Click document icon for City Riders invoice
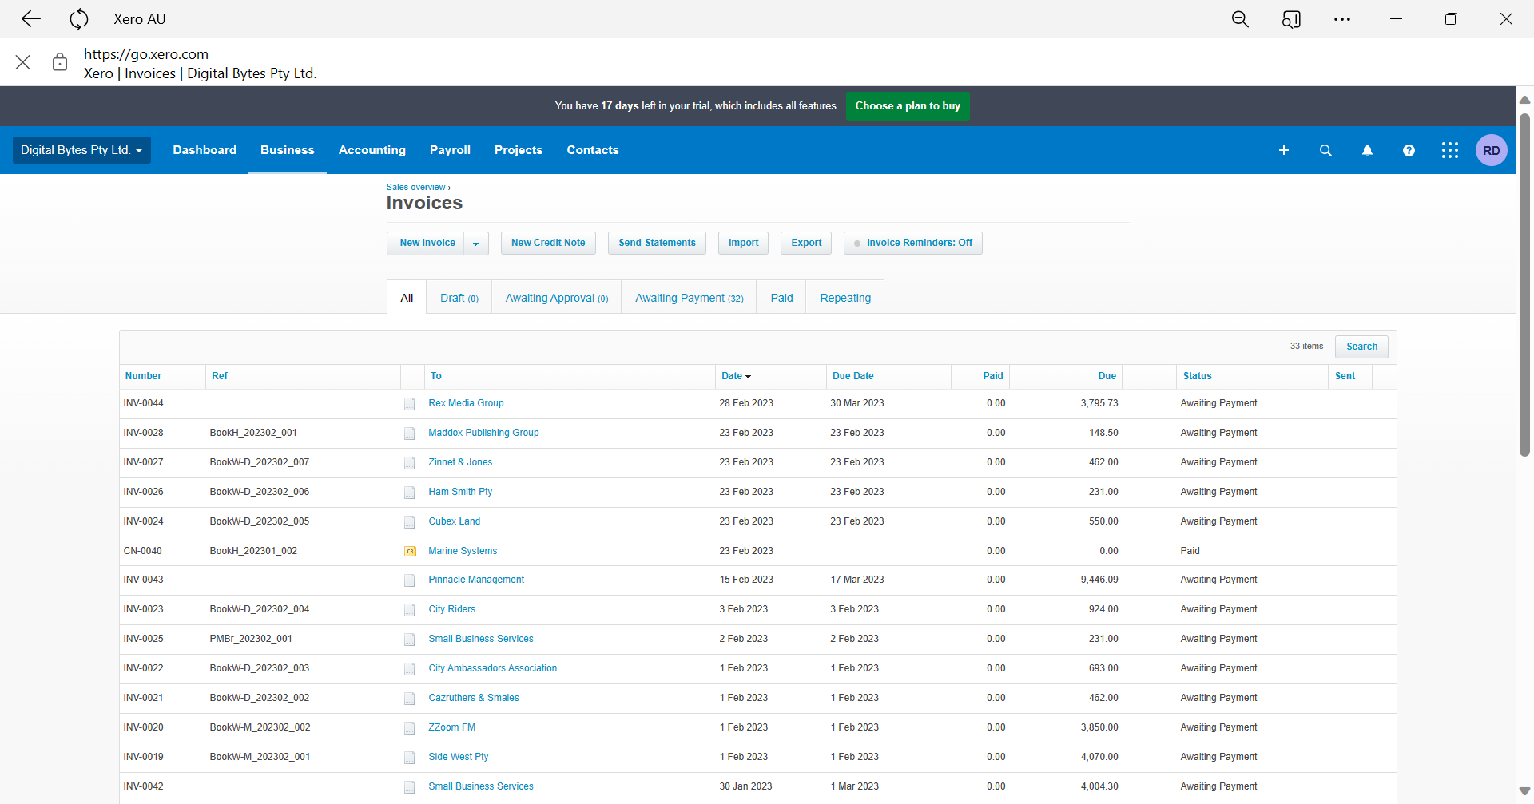The height and width of the screenshot is (804, 1534). click(x=409, y=610)
